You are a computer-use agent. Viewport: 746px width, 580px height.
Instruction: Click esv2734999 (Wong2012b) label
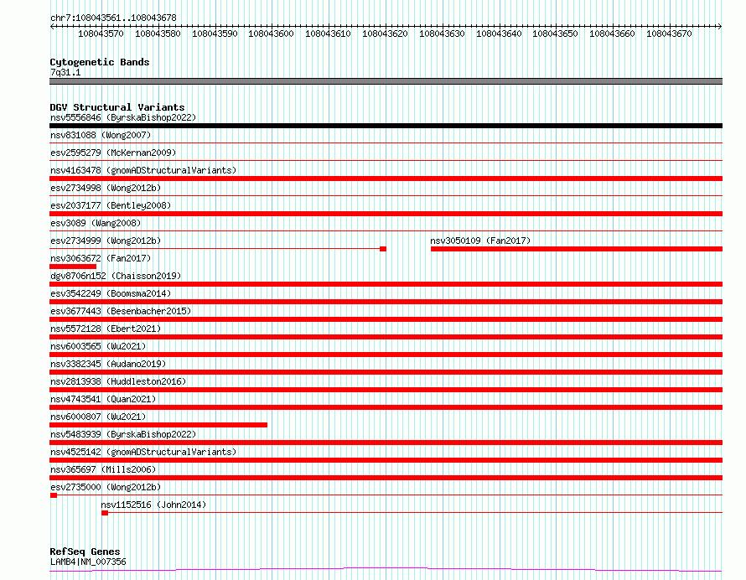106,241
